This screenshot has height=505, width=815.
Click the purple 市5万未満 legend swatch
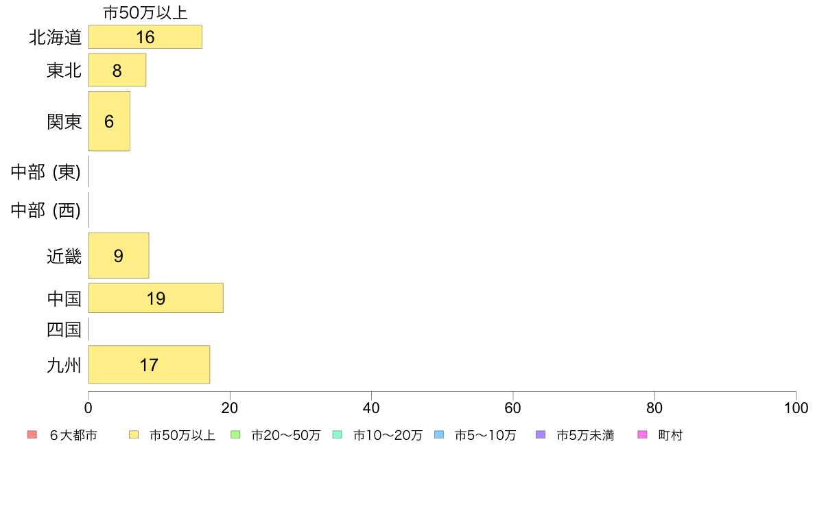point(541,435)
